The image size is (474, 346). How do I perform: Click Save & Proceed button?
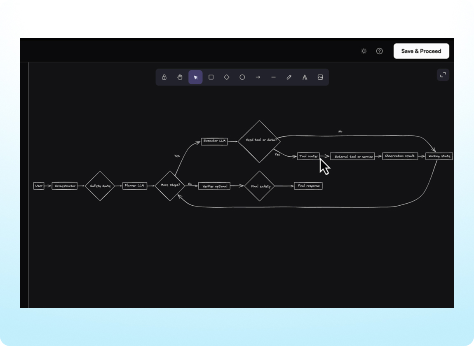tap(421, 51)
